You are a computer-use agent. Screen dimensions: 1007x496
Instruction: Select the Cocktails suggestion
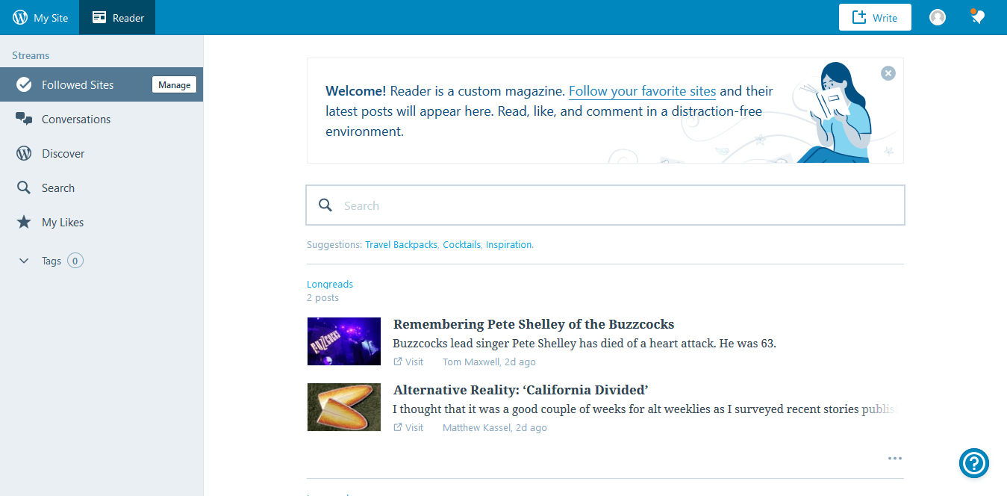tap(461, 244)
